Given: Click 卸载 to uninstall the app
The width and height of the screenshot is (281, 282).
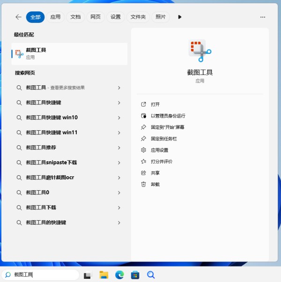Looking at the screenshot, I should [155, 185].
